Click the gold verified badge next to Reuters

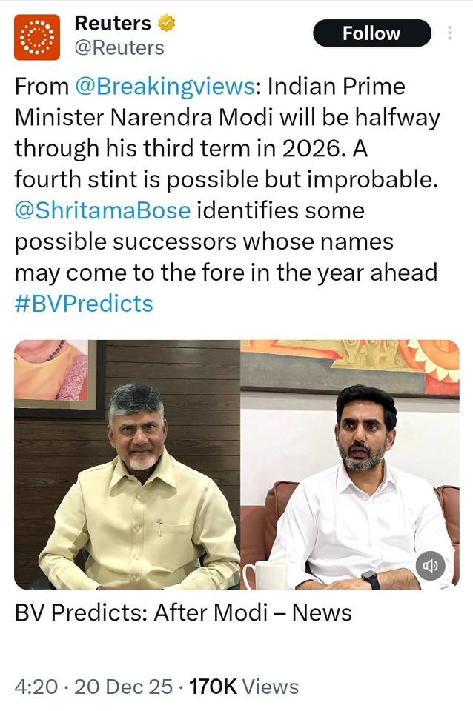[167, 23]
